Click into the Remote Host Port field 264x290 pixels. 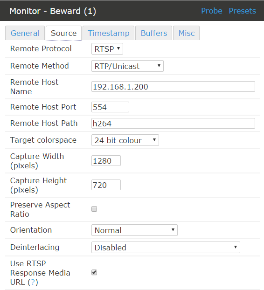point(110,107)
